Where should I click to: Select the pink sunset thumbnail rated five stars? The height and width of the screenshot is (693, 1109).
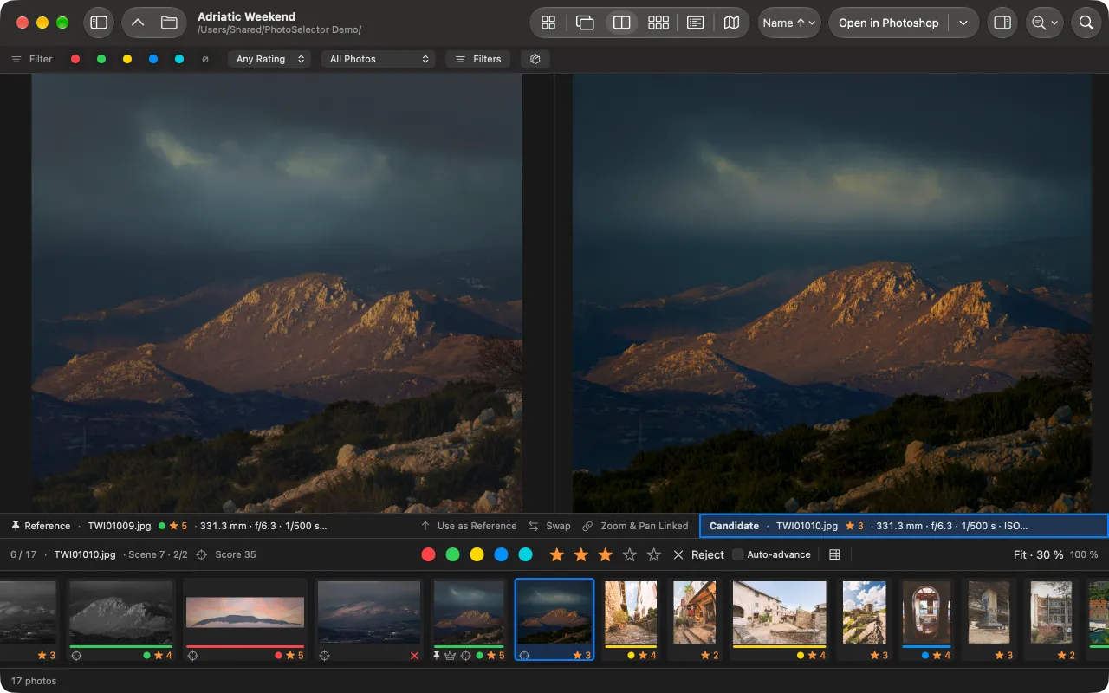point(244,620)
